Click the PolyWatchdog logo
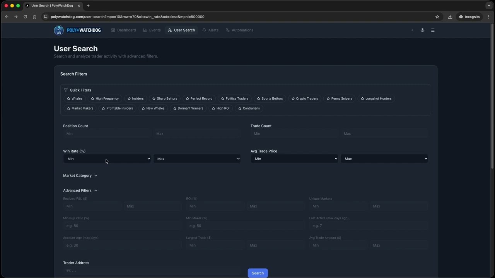Viewport: 495px width, 278px height. 77,30
